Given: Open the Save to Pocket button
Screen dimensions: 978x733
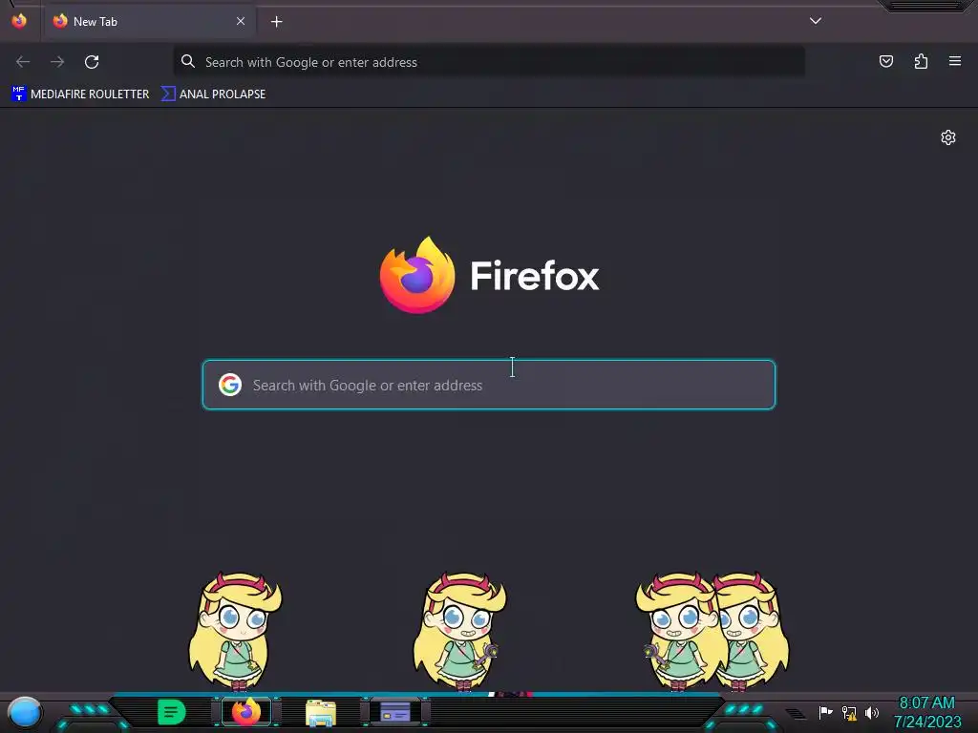Looking at the screenshot, I should 886,61.
